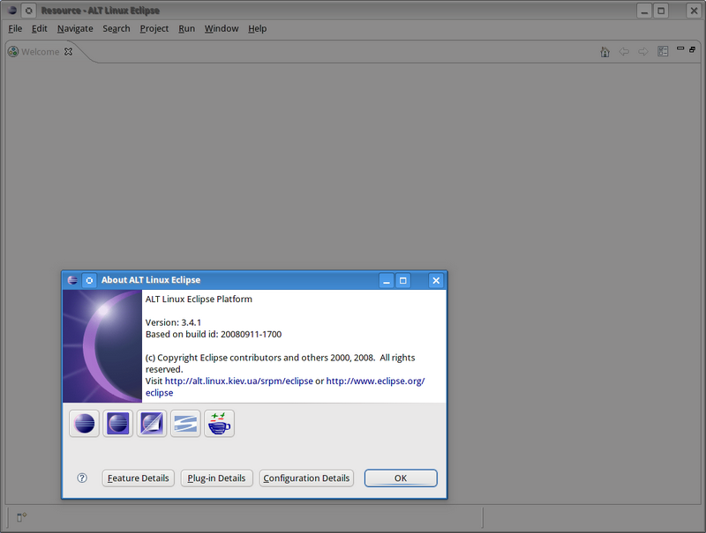Close the Welcome tab with X
The image size is (706, 533).
68,52
